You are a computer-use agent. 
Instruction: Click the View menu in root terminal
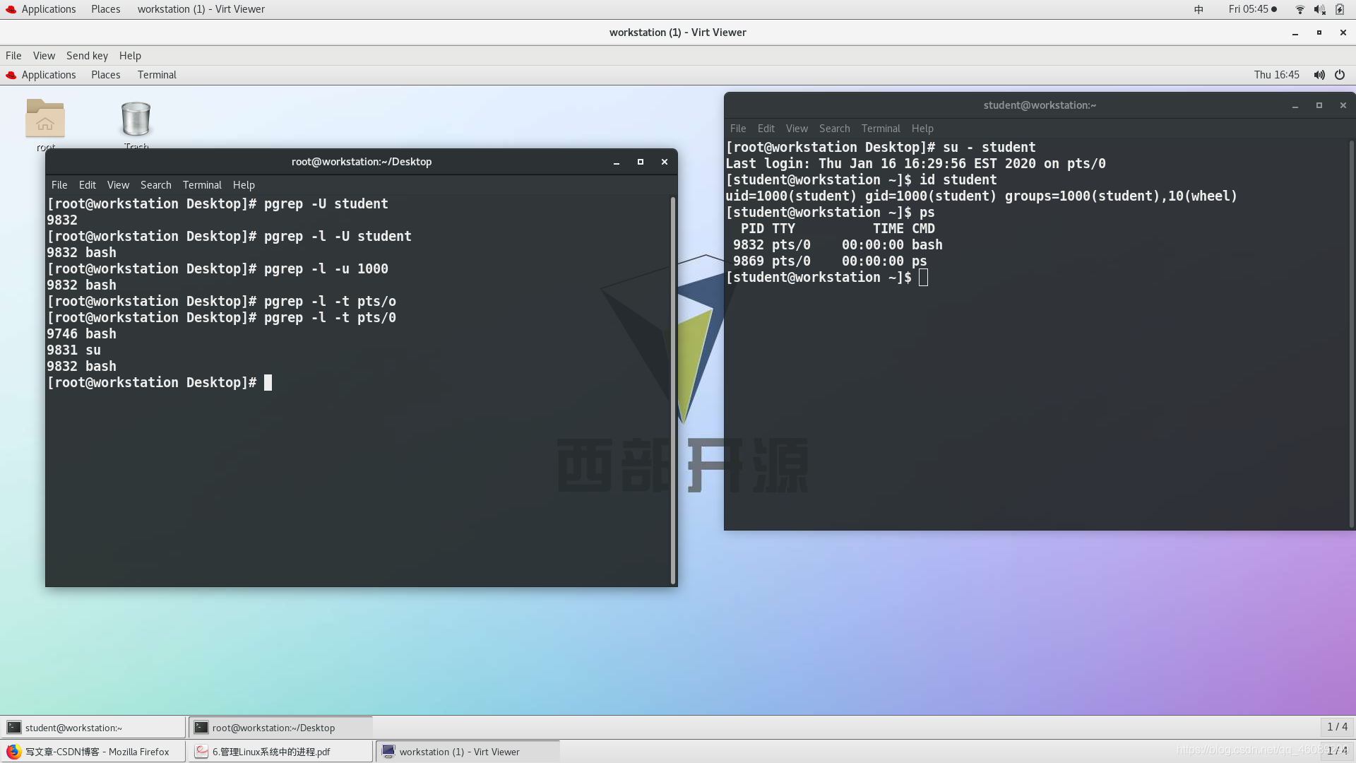(x=117, y=184)
